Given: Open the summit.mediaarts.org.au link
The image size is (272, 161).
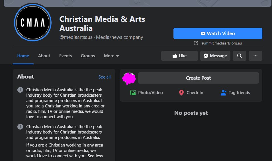Looking at the screenshot, I should pos(222,43).
